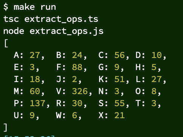The width and height of the screenshot is (183, 137).
Task: Click the value 27 next to A:
Action: click(35, 55)
